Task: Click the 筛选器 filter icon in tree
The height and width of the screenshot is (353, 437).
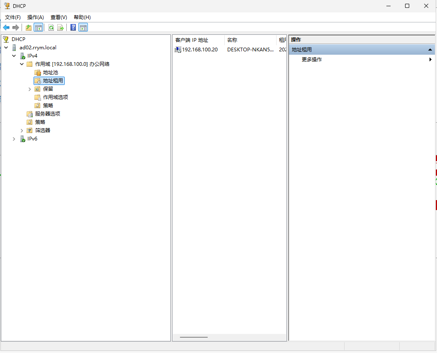Action: click(x=29, y=131)
